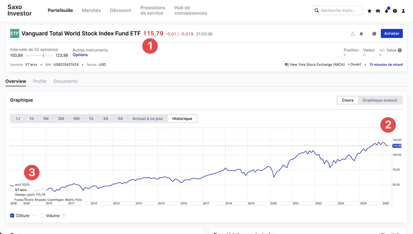This screenshot has height=234, width=413.
Task: Open the Options instruments link
Action: click(80, 55)
